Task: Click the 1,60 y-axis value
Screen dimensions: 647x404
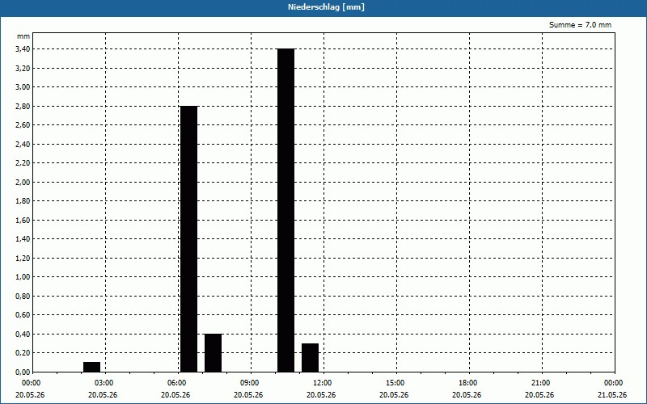Action: (x=23, y=220)
